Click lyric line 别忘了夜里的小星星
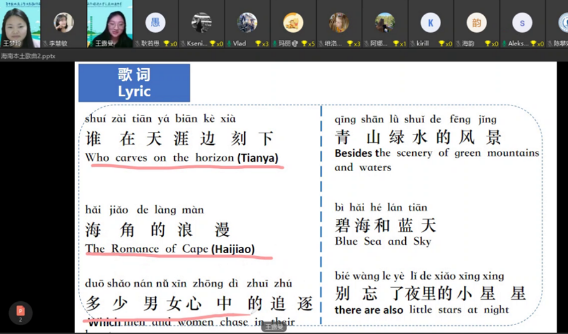Screen dimensions: 568x334 pyautogui.click(x=430, y=294)
